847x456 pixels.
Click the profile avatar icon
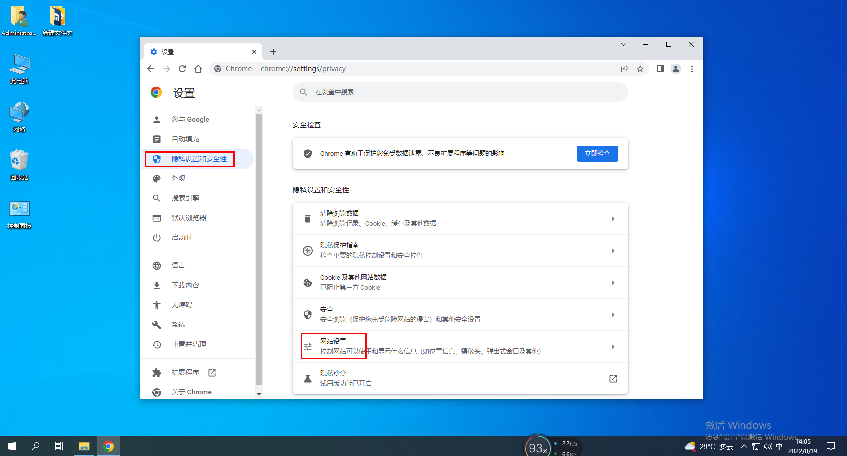(675, 69)
